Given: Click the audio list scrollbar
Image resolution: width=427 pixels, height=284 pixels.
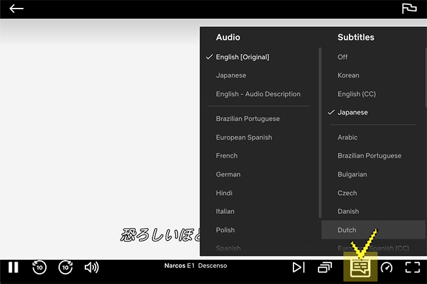Looking at the screenshot, I should 320,132.
